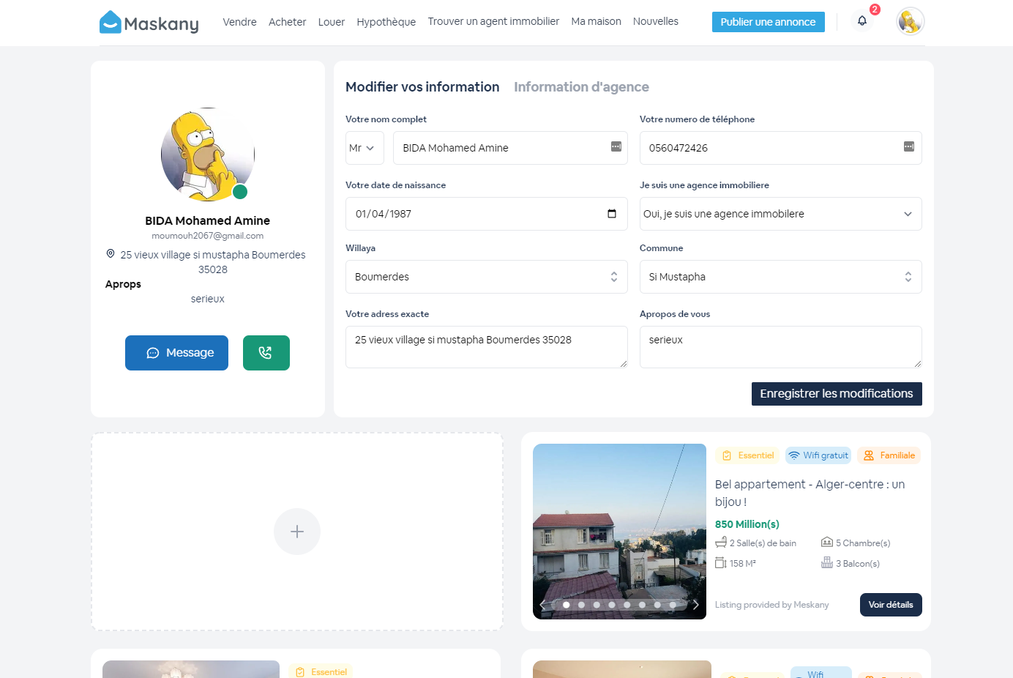
Task: Select the first carousel dot
Action: (x=567, y=605)
